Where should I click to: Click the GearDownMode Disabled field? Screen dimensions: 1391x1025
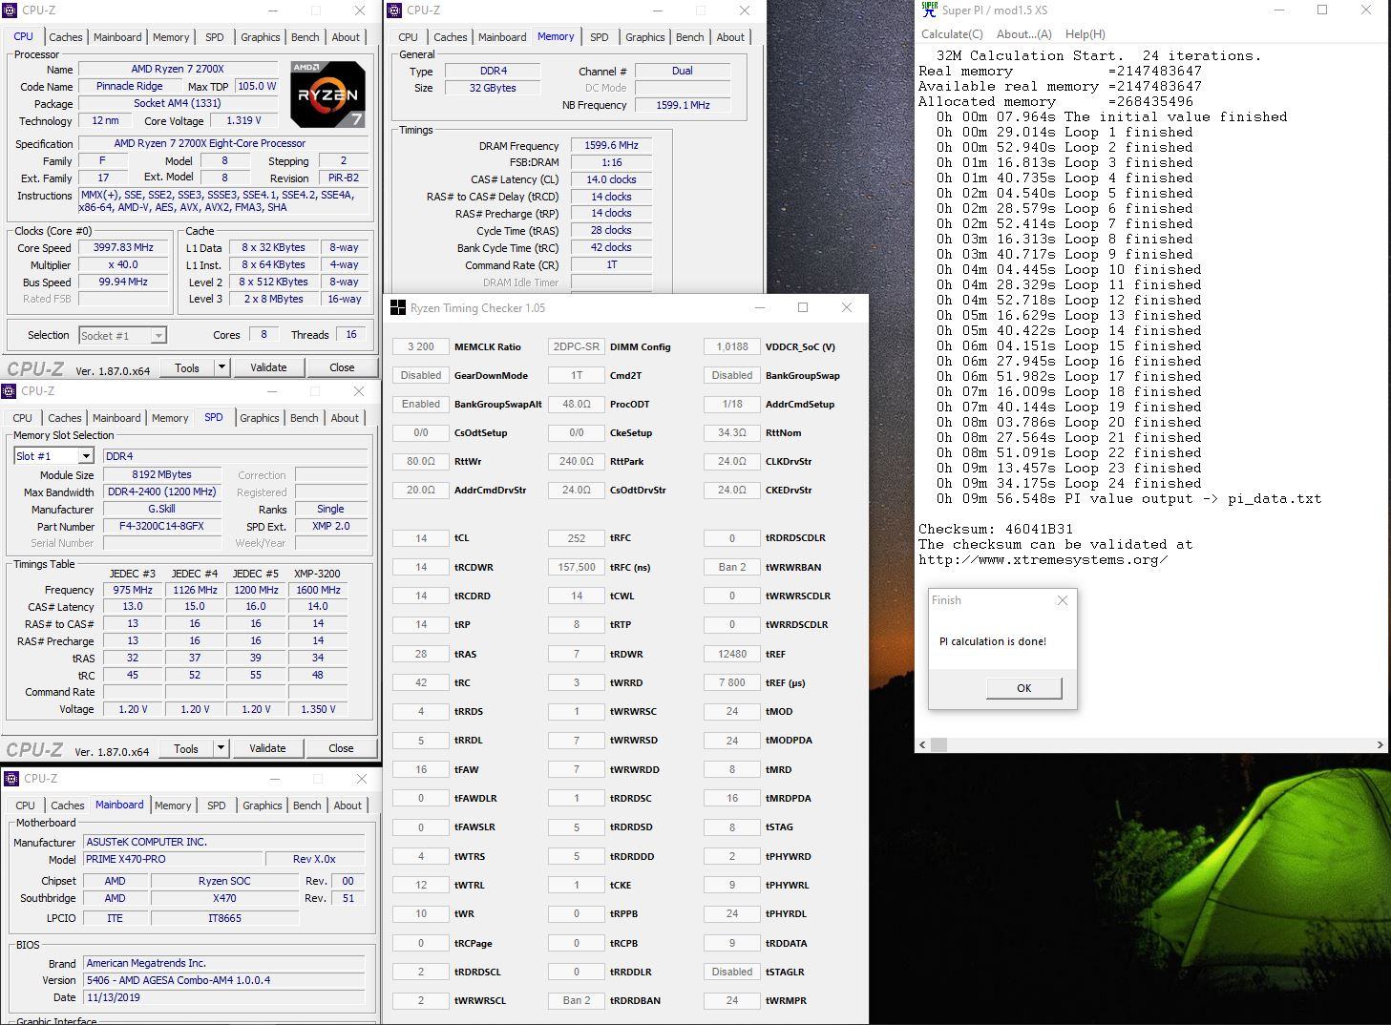(420, 375)
